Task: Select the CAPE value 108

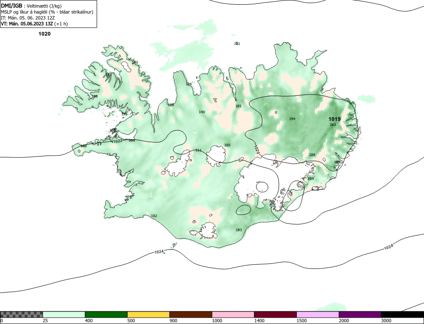Action: [84, 146]
